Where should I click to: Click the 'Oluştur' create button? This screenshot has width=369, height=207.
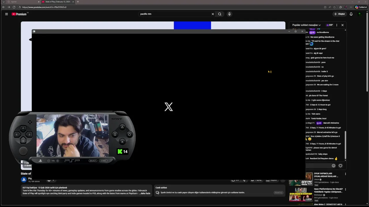coord(339,14)
